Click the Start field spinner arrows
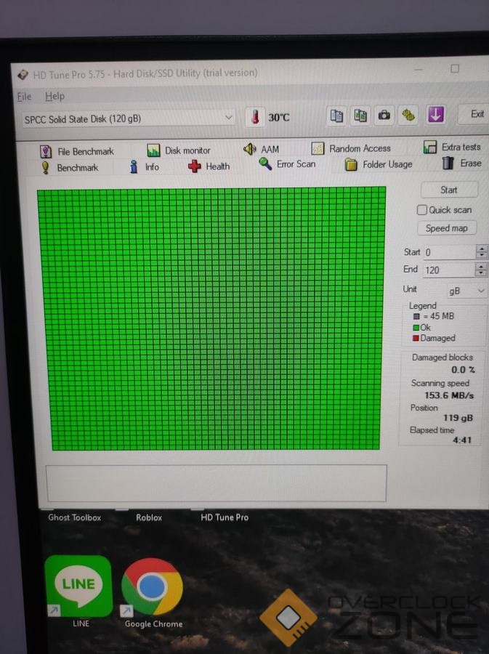Image resolution: width=489 pixels, height=654 pixels. coord(482,251)
